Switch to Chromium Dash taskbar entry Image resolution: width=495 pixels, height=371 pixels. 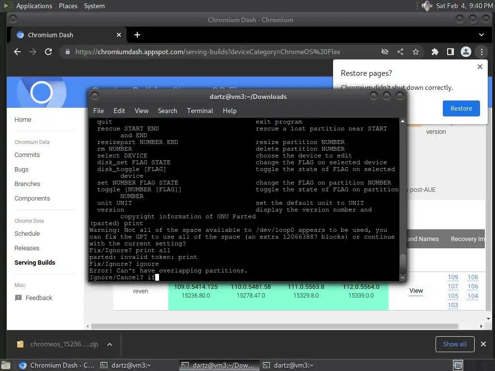tap(57, 365)
